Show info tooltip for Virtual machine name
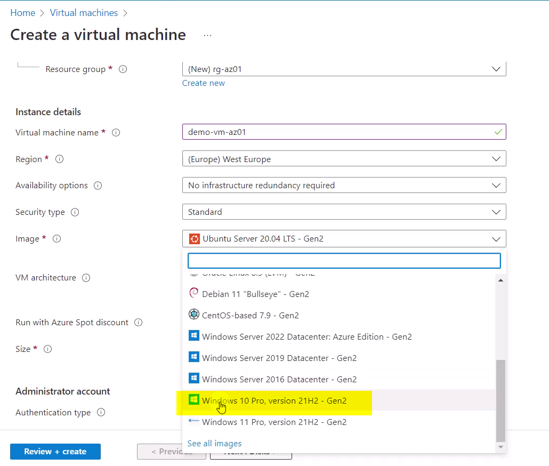 click(116, 132)
